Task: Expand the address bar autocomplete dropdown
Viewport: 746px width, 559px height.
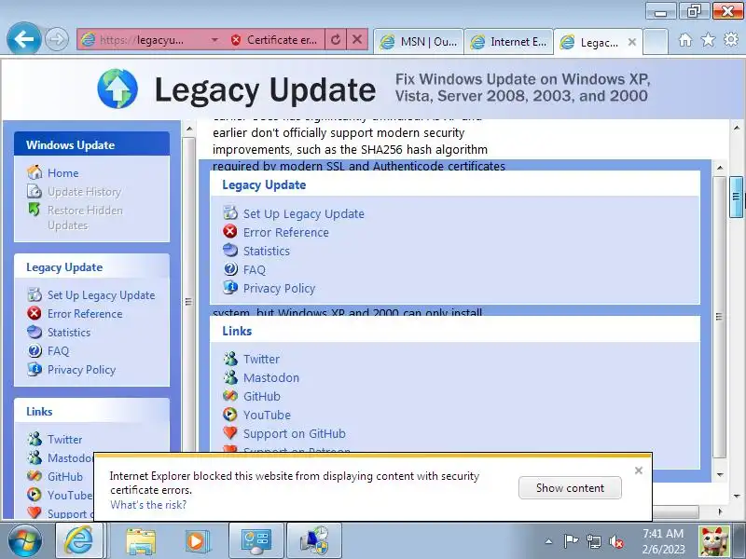Action: pyautogui.click(x=214, y=40)
